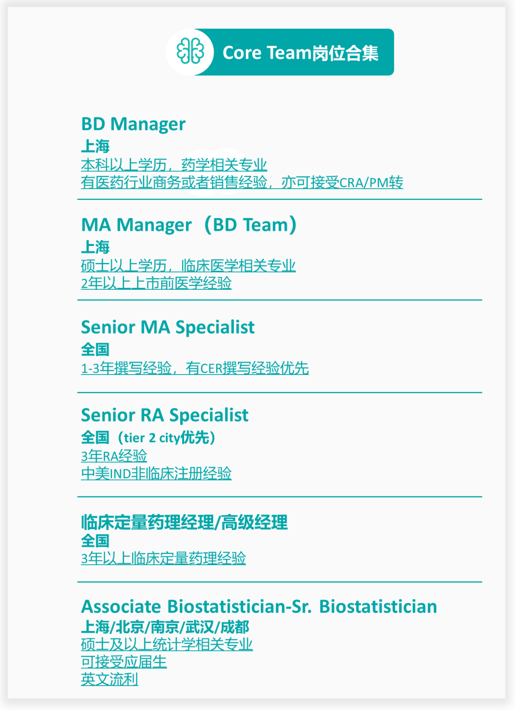Screen dimensions: 515x710
Task: Click the Core Team岗位合集 banner
Action: [300, 52]
